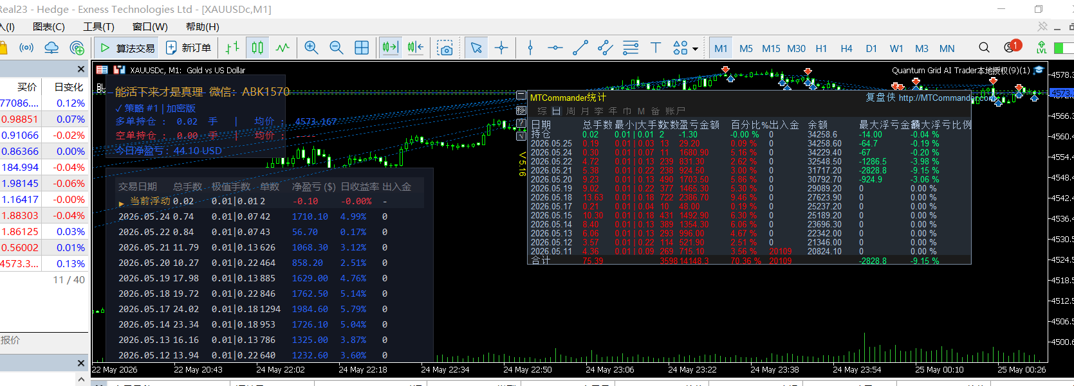Open the 帮助(H) menu
The width and height of the screenshot is (1074, 386).
click(x=202, y=26)
